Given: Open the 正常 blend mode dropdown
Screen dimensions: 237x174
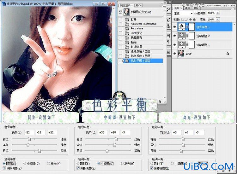Looking at the screenshot, I should coord(183,14).
